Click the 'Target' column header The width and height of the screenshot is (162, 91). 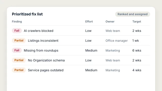pyautogui.click(x=137, y=21)
